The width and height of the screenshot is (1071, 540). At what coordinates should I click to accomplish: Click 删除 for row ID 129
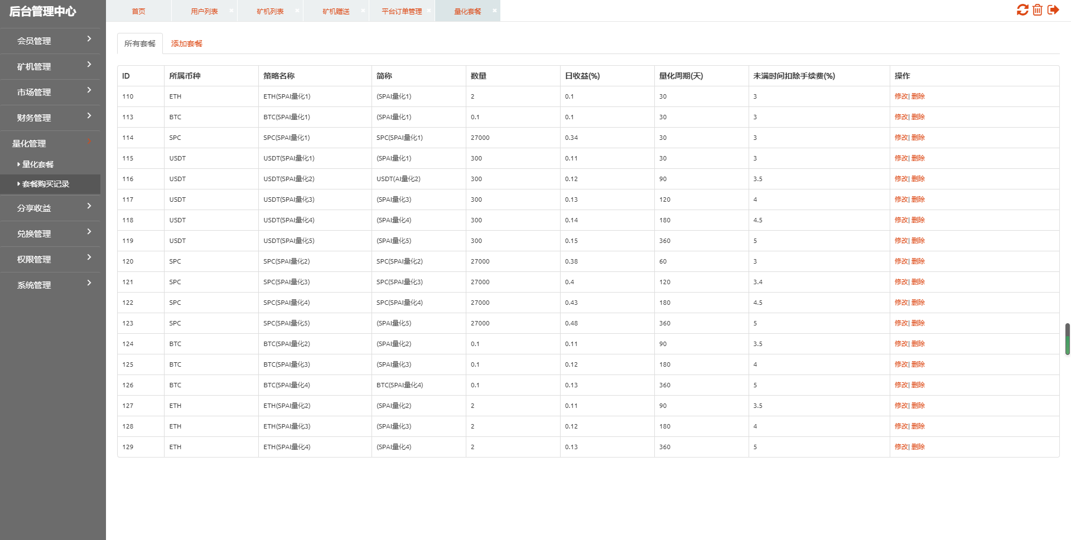pos(918,447)
